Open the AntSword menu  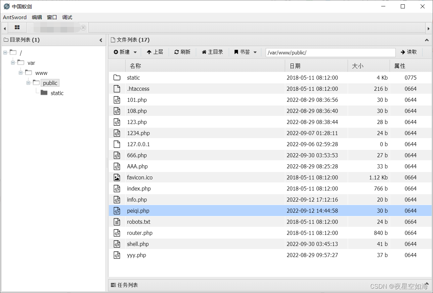(x=15, y=17)
